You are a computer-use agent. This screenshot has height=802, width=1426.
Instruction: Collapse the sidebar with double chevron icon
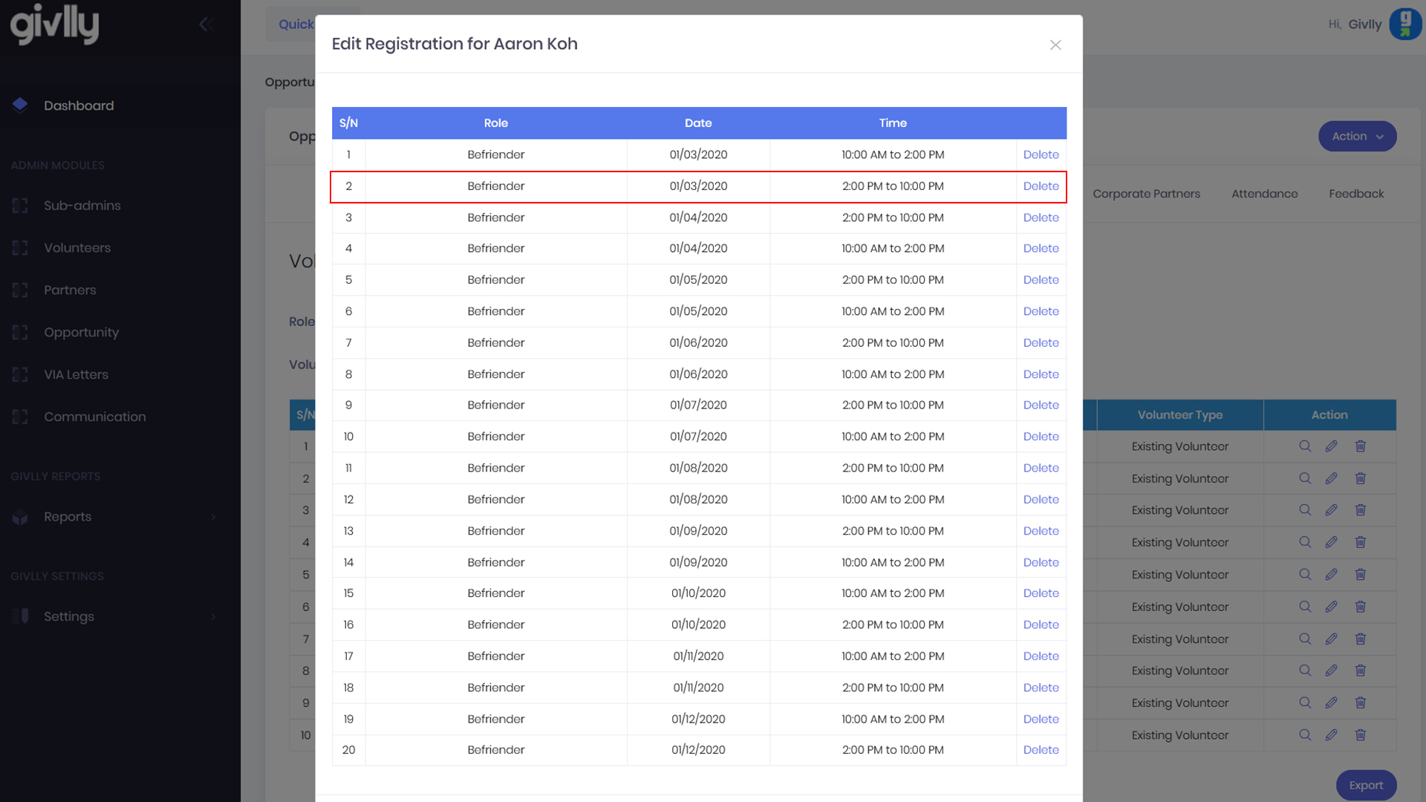click(206, 25)
